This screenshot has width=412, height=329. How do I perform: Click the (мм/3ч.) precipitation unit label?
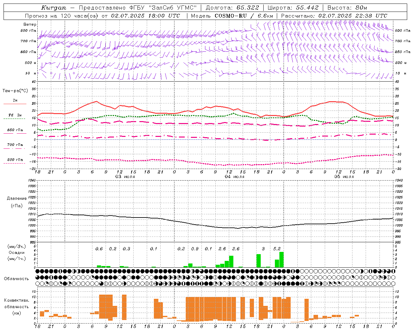click(x=16, y=246)
